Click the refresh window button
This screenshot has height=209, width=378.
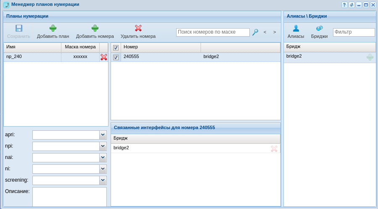(x=352, y=5)
